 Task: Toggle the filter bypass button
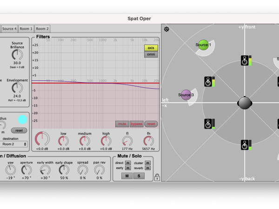pos(136,124)
